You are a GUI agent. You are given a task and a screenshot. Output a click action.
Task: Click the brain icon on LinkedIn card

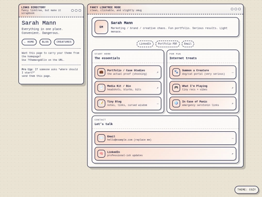coord(101,154)
